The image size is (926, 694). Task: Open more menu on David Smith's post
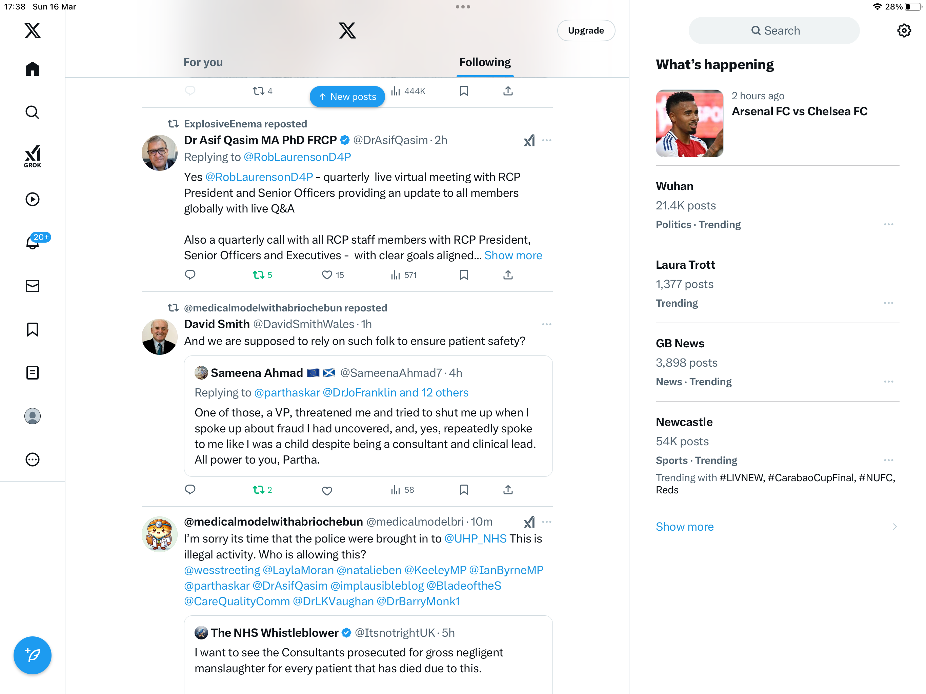pyautogui.click(x=546, y=324)
